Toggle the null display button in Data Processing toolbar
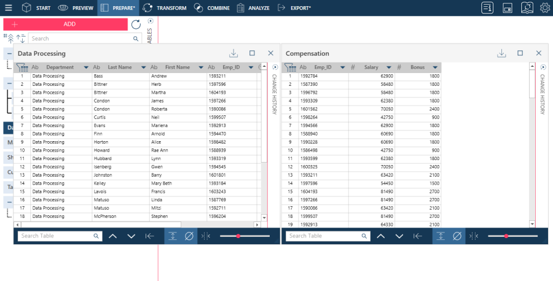 tap(189, 236)
